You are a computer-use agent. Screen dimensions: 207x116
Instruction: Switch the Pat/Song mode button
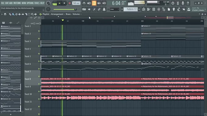[x=55, y=3]
